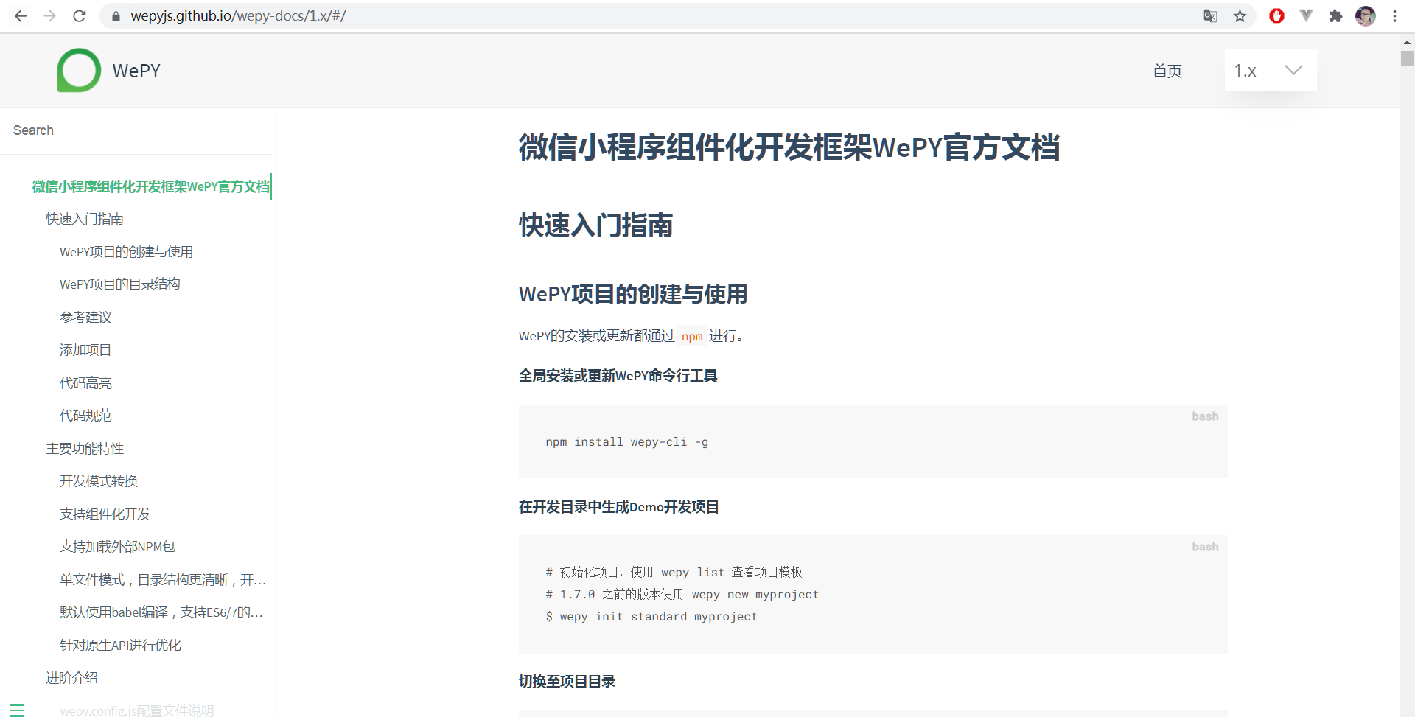Click the AdBlock stop-hand extension icon
The width and height of the screenshot is (1415, 717).
point(1277,15)
